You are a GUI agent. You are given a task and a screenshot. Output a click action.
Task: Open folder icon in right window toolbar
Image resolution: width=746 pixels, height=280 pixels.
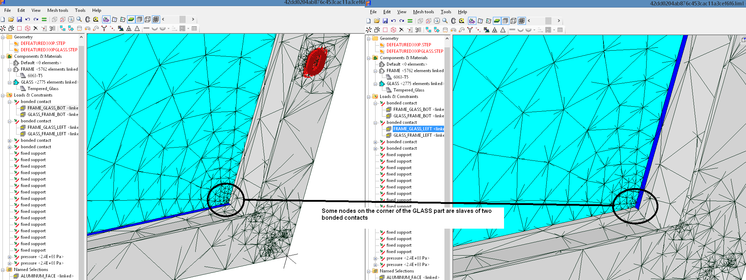tap(377, 21)
